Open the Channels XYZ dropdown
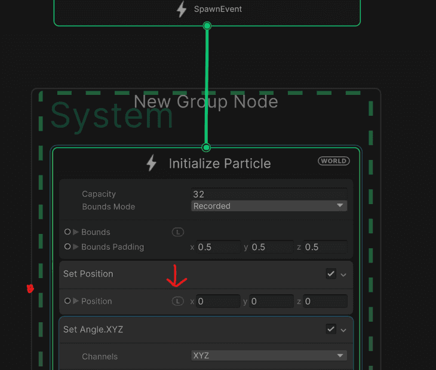This screenshot has height=370, width=436. coord(269,356)
